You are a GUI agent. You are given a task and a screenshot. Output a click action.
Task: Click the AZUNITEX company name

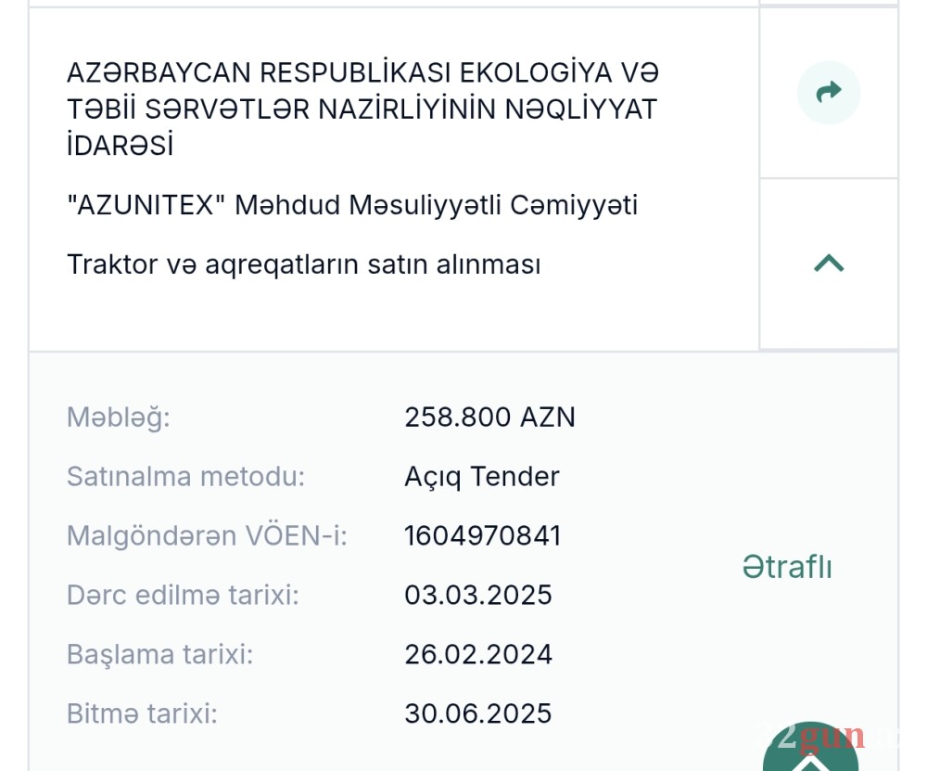click(x=352, y=205)
